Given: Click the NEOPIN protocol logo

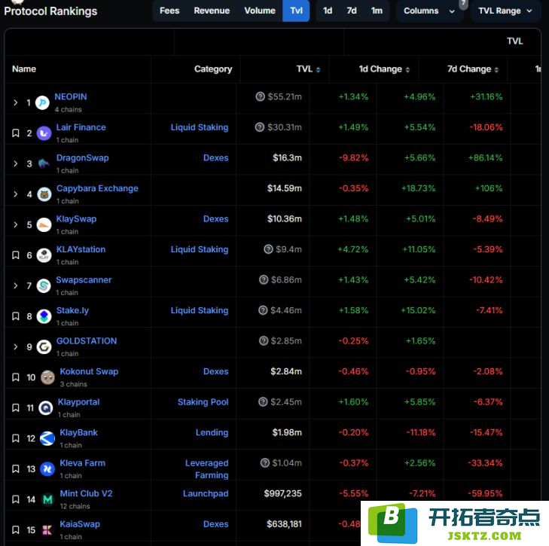Looking at the screenshot, I should pos(42,102).
